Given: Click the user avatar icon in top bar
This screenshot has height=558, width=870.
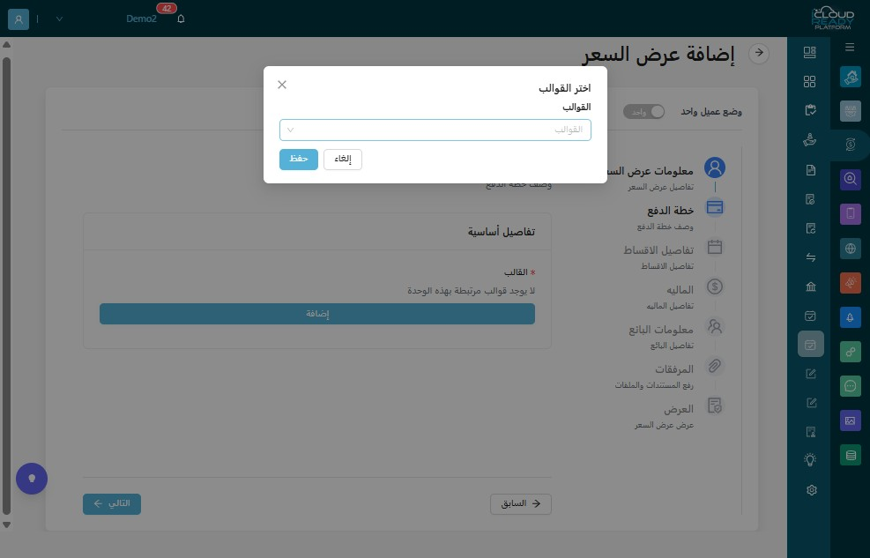Looking at the screenshot, I should click(x=19, y=19).
